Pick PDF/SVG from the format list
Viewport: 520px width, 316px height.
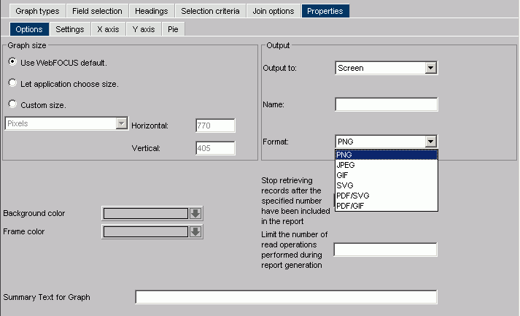click(387, 196)
